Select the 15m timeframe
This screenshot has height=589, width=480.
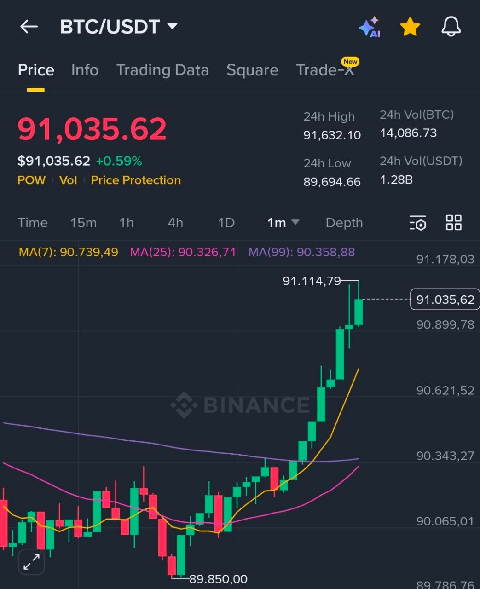[83, 223]
